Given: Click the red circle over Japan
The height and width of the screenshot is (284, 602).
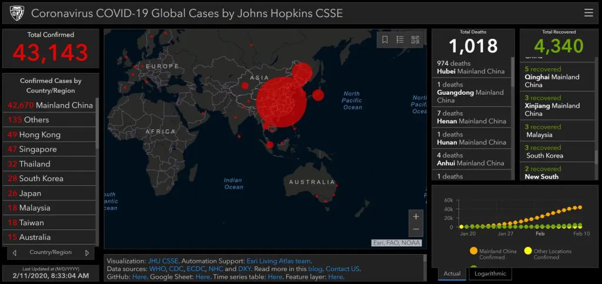Looking at the screenshot, I should coord(318,95).
